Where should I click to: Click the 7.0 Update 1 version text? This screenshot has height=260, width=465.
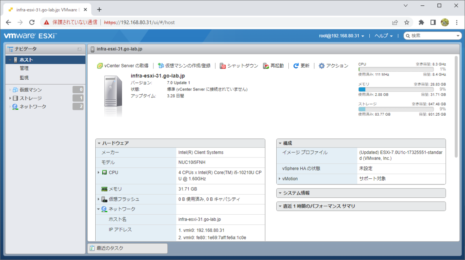(178, 83)
